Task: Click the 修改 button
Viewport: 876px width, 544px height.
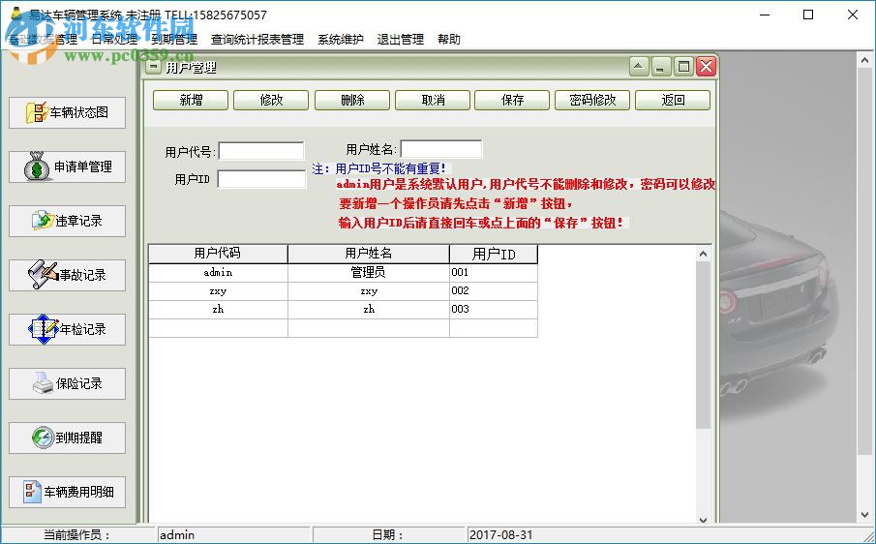Action: click(271, 100)
